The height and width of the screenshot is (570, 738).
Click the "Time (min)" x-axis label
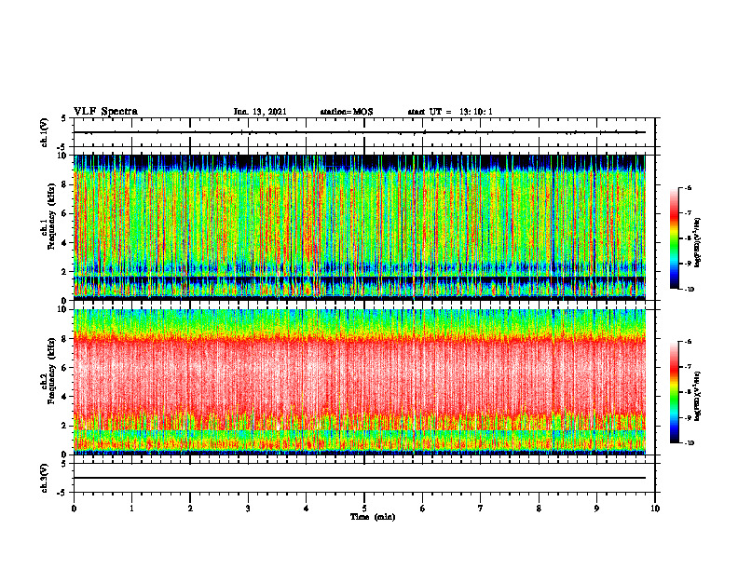373,517
